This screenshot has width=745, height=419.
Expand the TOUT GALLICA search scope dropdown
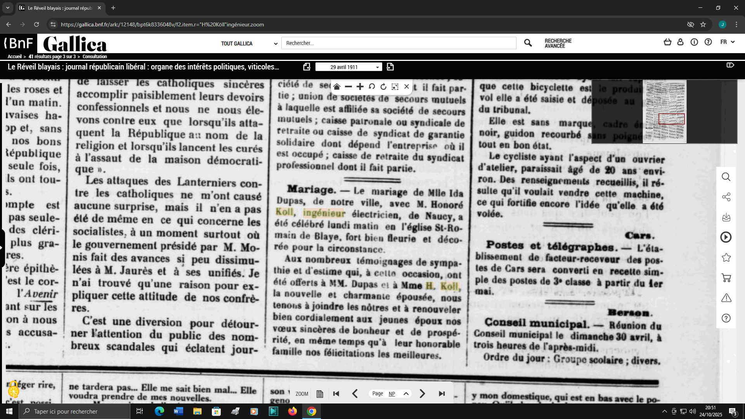[249, 43]
